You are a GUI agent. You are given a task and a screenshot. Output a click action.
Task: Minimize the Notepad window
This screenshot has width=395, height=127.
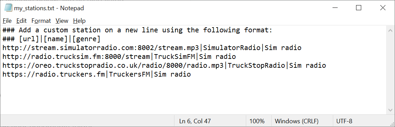click(x=335, y=8)
